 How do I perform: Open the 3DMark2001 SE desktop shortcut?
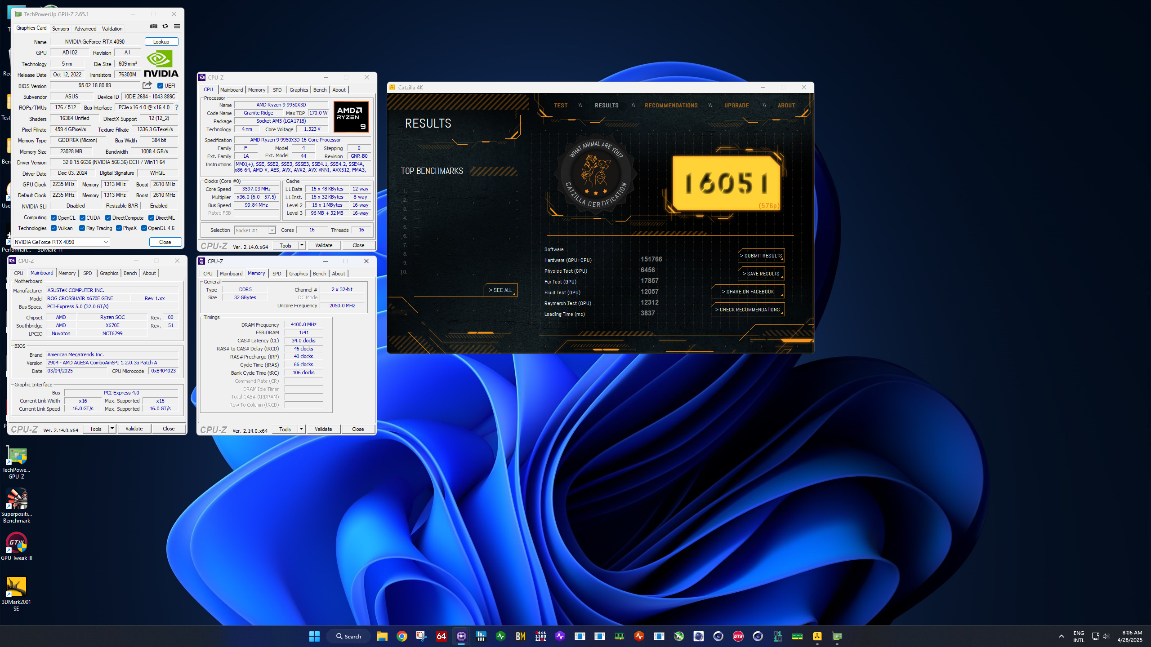click(x=17, y=594)
